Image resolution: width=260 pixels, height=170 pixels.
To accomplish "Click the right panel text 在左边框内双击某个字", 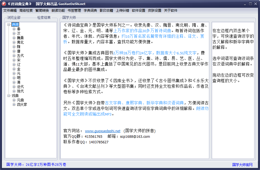I will pos(231,31).
